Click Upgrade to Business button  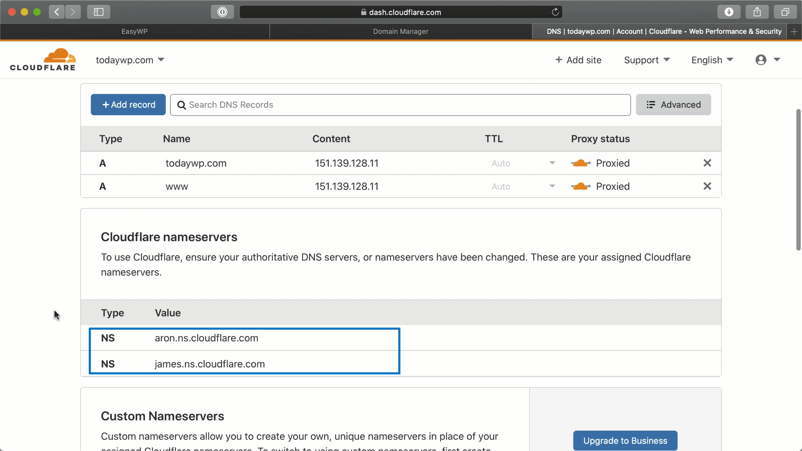[x=625, y=441]
